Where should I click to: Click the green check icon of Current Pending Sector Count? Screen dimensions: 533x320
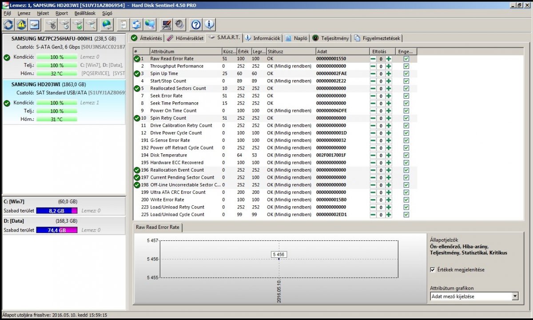[x=137, y=177]
